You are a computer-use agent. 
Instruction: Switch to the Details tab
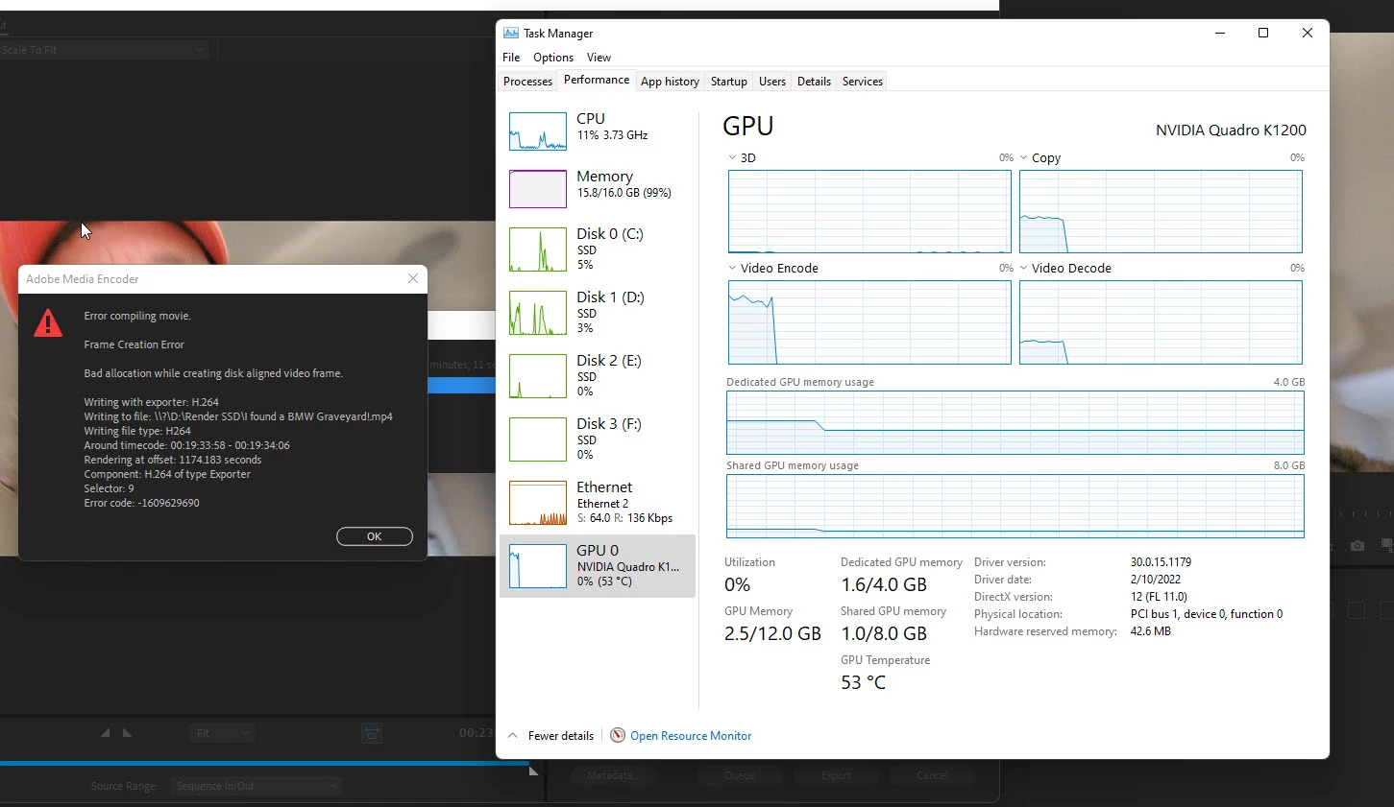pyautogui.click(x=814, y=82)
